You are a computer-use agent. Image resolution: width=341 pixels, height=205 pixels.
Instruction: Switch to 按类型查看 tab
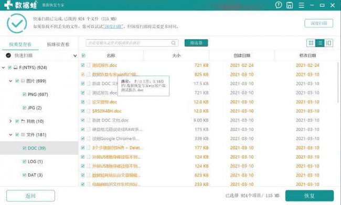pyautogui.click(x=20, y=44)
